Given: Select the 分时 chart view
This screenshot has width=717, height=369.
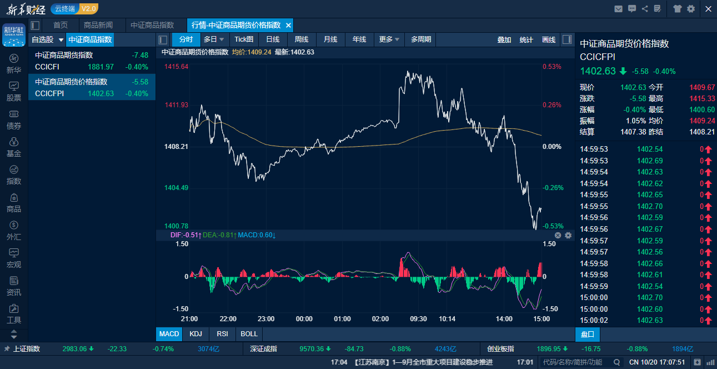Looking at the screenshot, I should click(186, 39).
